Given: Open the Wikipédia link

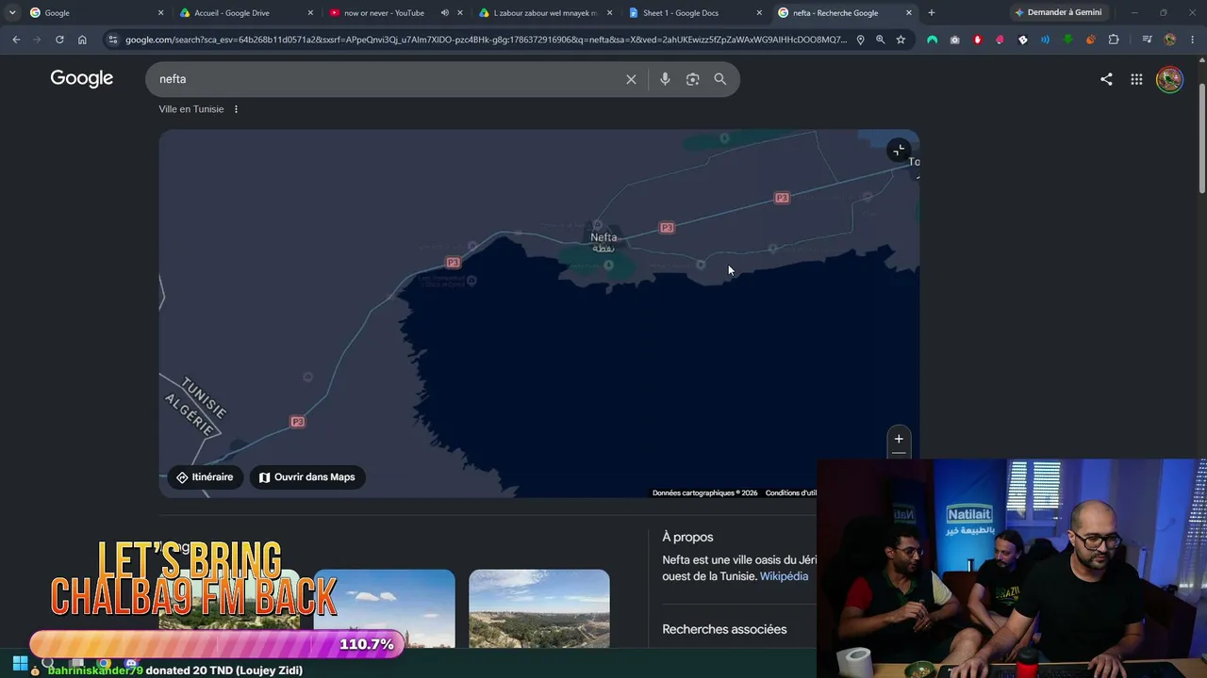Looking at the screenshot, I should coord(784,576).
